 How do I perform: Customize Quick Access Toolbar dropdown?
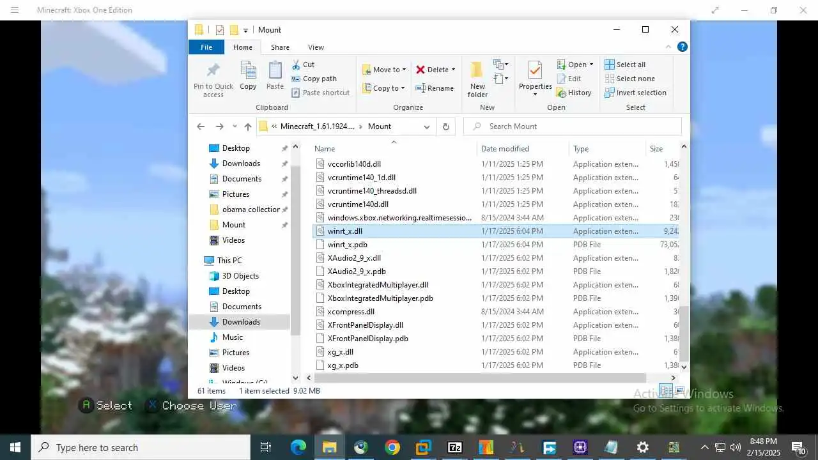click(x=245, y=30)
